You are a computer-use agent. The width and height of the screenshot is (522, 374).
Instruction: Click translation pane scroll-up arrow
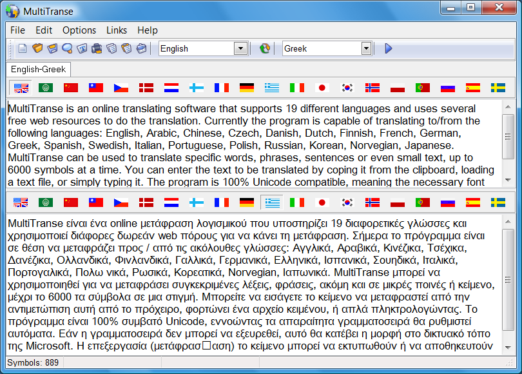[x=508, y=221]
